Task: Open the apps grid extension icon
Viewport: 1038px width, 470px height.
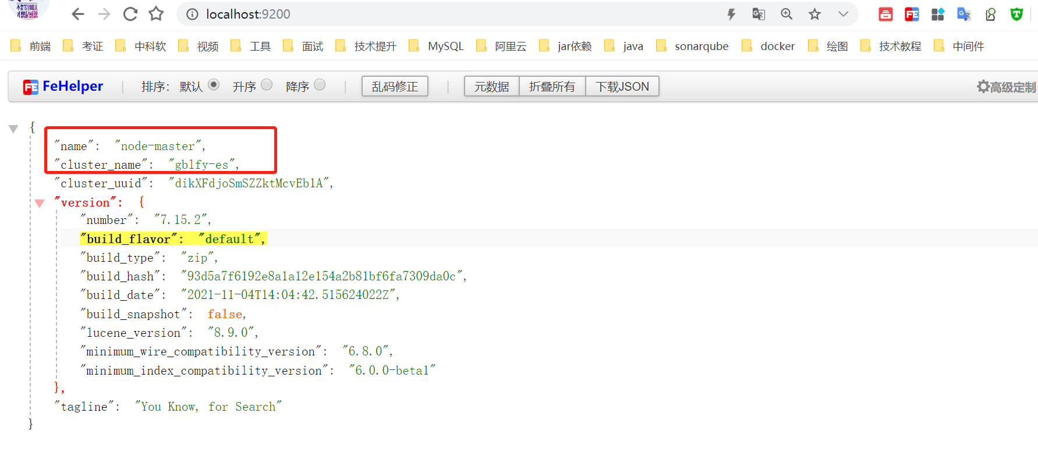Action: tap(938, 14)
